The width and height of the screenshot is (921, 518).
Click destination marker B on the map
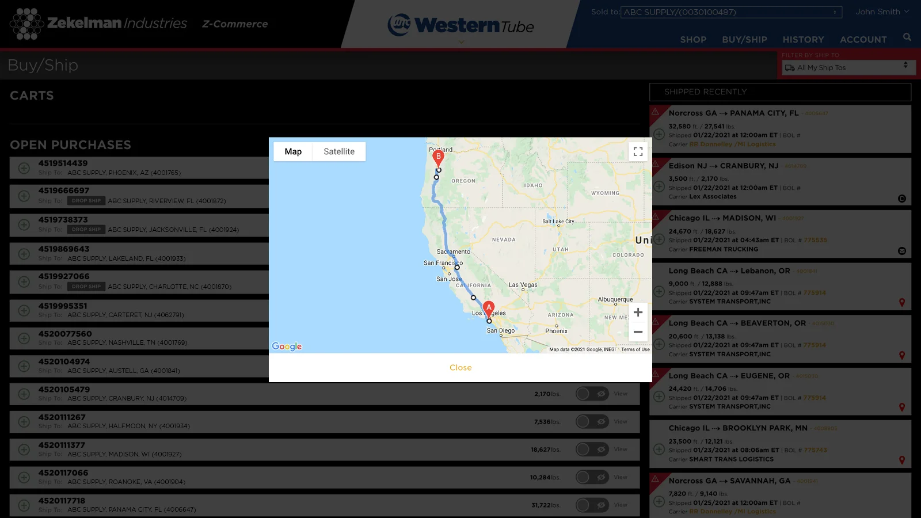pos(438,157)
